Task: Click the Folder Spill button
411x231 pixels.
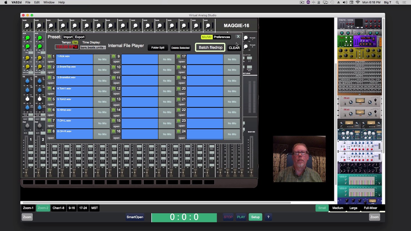Action: click(x=158, y=47)
